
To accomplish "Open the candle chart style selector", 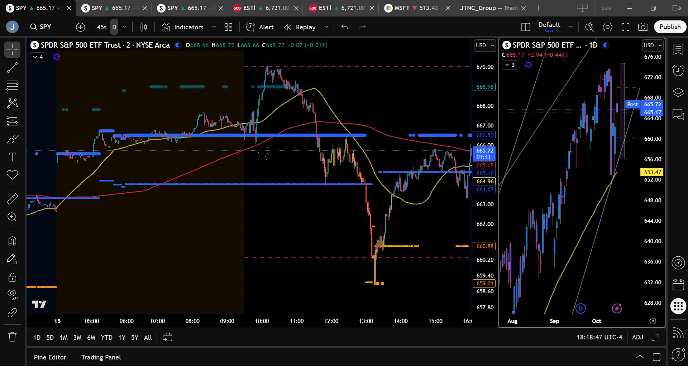I will pos(144,27).
